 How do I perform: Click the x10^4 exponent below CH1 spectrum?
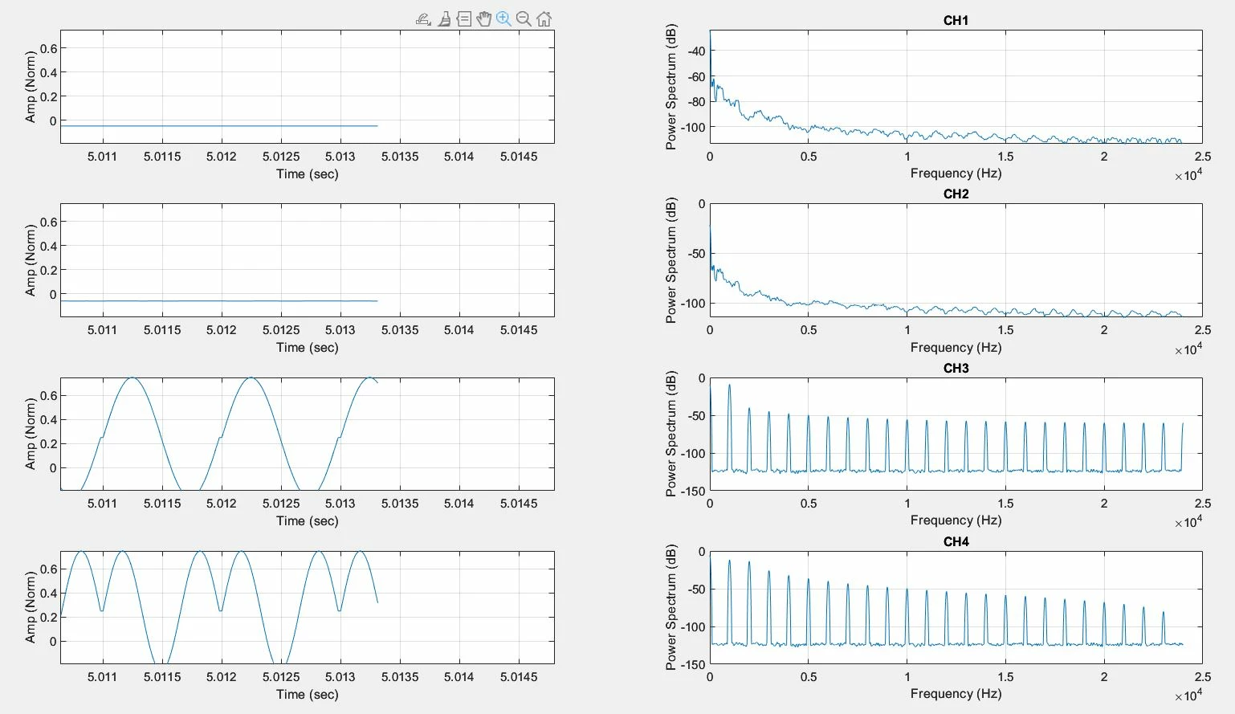pyautogui.click(x=1188, y=174)
